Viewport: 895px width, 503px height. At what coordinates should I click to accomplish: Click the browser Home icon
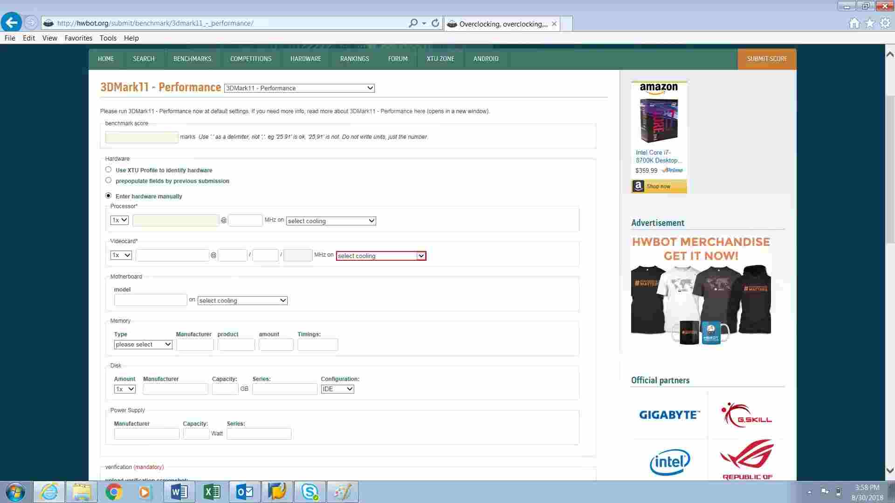pyautogui.click(x=854, y=23)
